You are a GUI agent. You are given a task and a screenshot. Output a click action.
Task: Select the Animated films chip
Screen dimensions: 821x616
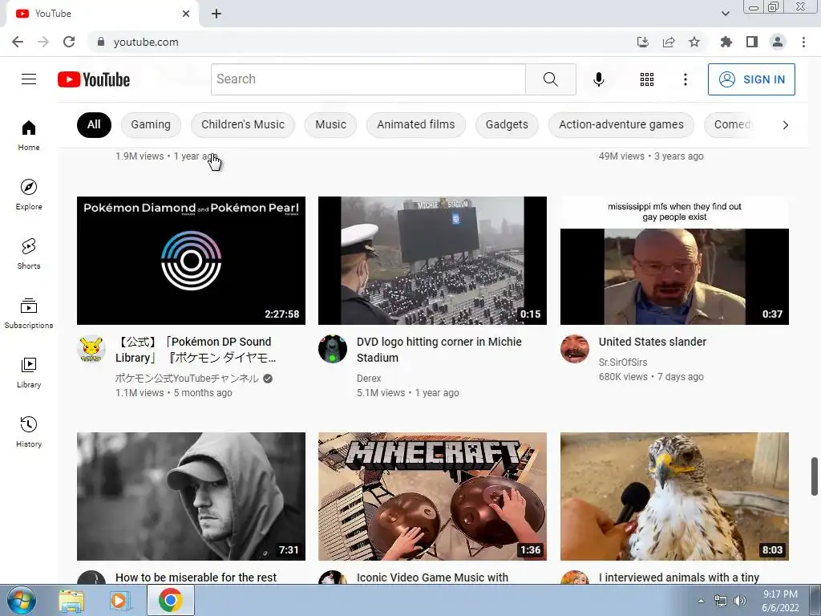416,124
